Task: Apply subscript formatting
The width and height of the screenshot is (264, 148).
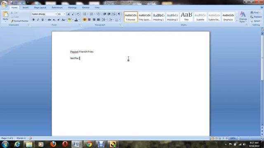Action: click(54, 20)
